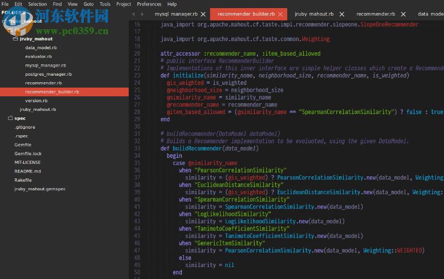Image resolution: width=444 pixels, height=279 pixels.
Task: Close the jruby_mahout.rb tab
Action: pos(342,14)
